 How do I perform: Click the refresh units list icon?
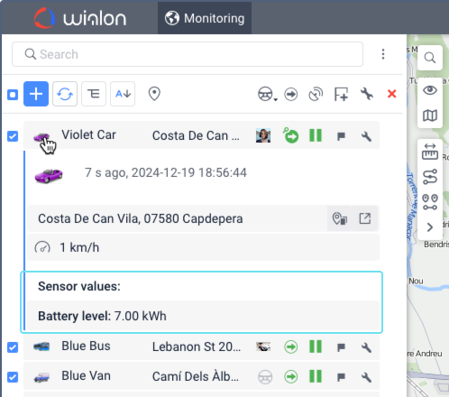[65, 94]
